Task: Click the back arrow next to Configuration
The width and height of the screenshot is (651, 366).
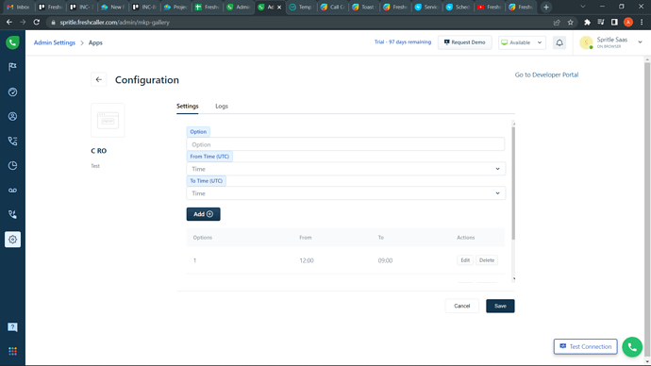Action: click(x=98, y=79)
